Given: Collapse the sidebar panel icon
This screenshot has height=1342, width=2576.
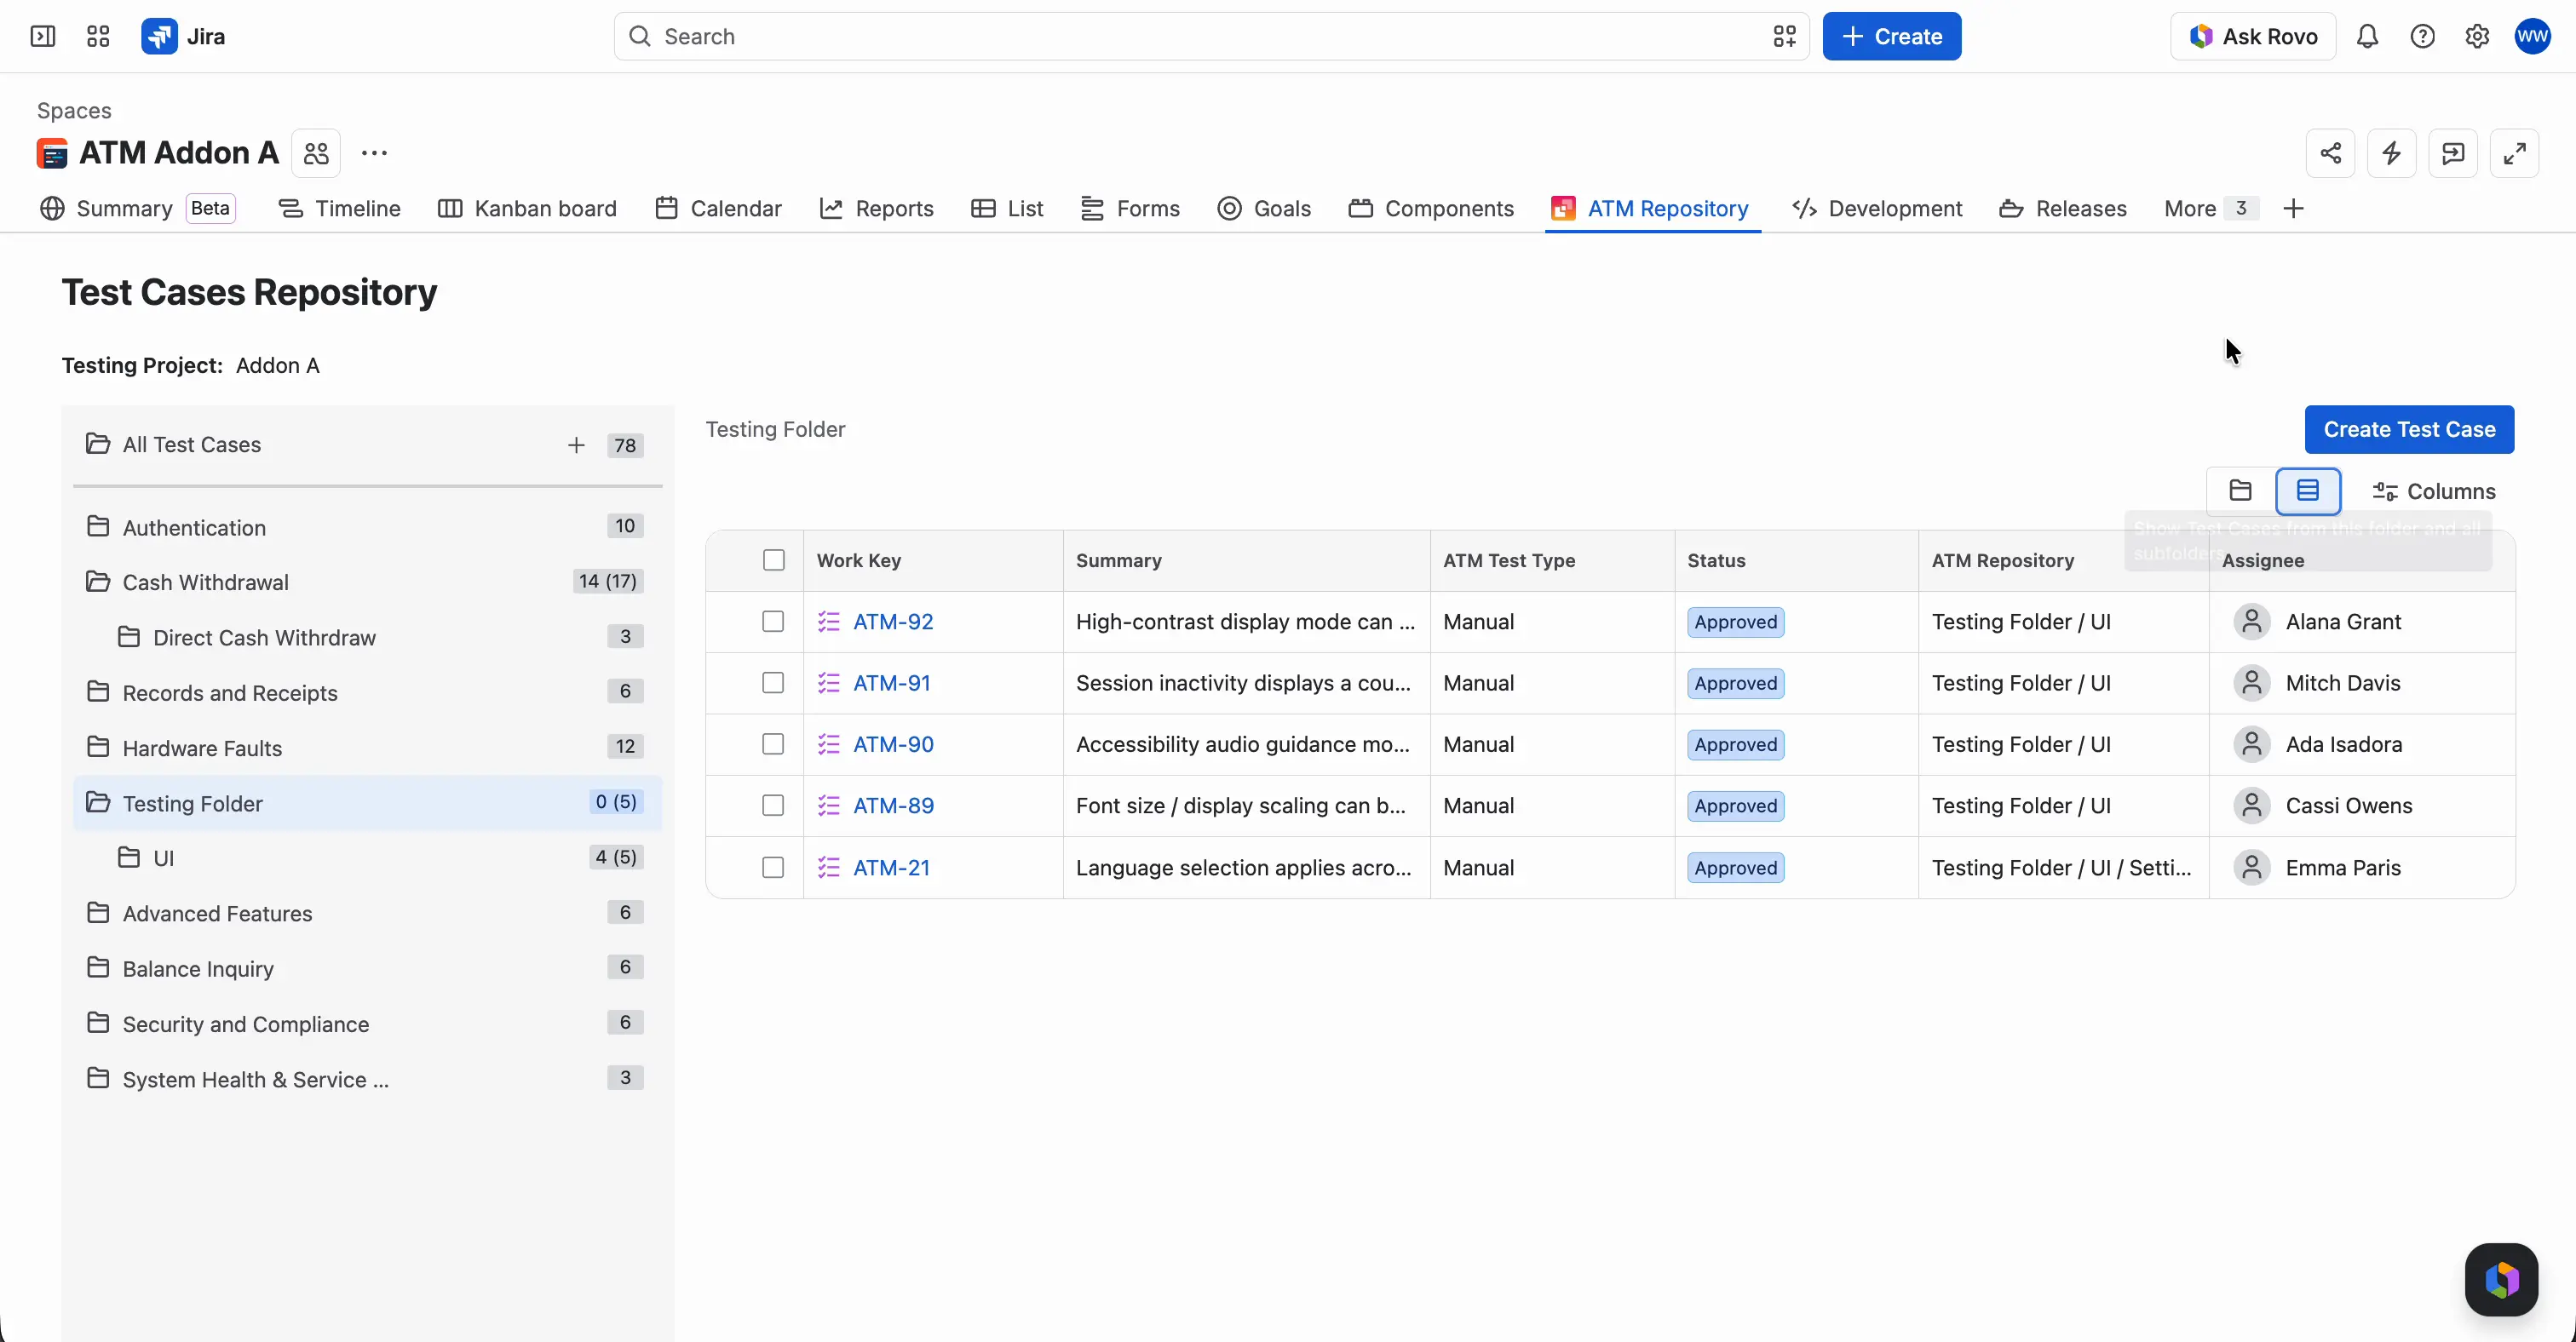Looking at the screenshot, I should point(43,37).
